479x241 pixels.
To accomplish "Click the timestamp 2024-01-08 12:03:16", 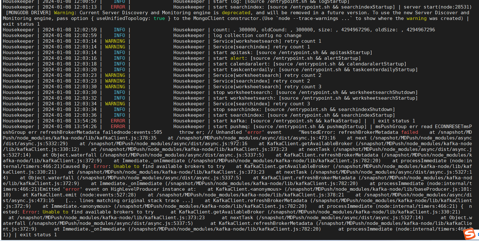I will (70, 58).
